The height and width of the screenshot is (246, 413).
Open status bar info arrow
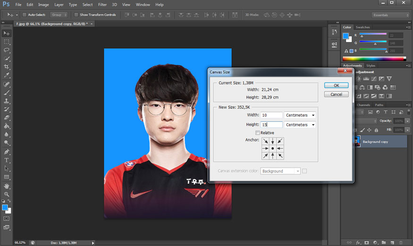[93, 243]
